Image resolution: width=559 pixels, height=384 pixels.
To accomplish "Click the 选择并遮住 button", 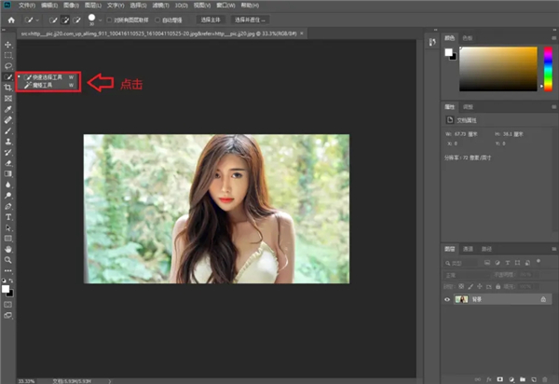I will [x=250, y=20].
